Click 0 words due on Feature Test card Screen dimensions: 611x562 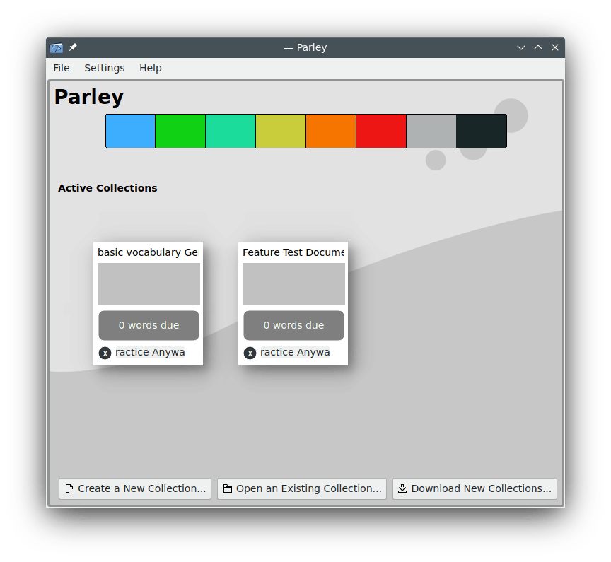pyautogui.click(x=293, y=325)
